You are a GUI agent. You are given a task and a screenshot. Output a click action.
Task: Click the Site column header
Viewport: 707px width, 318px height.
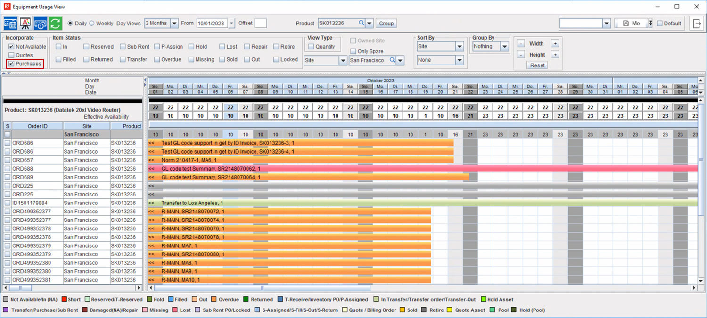coord(87,126)
